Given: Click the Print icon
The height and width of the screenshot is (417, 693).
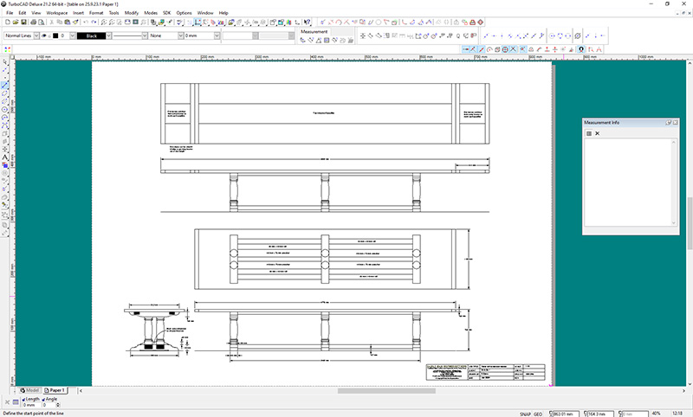Looking at the screenshot, I should point(32,22).
